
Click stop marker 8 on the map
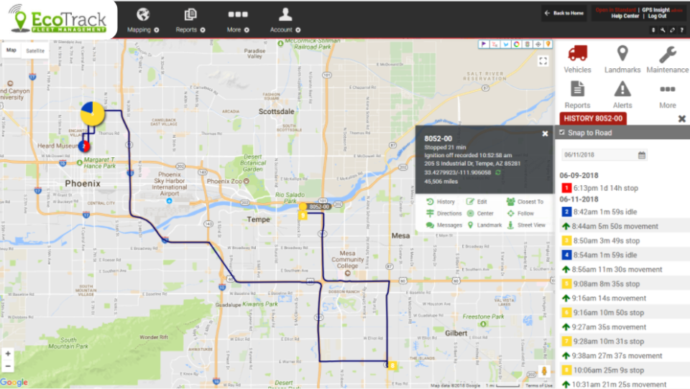click(392, 365)
